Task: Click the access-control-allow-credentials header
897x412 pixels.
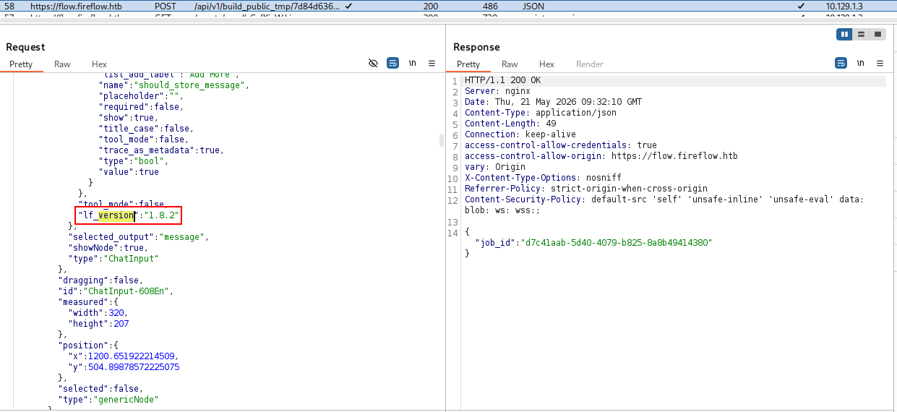Action: coord(561,145)
